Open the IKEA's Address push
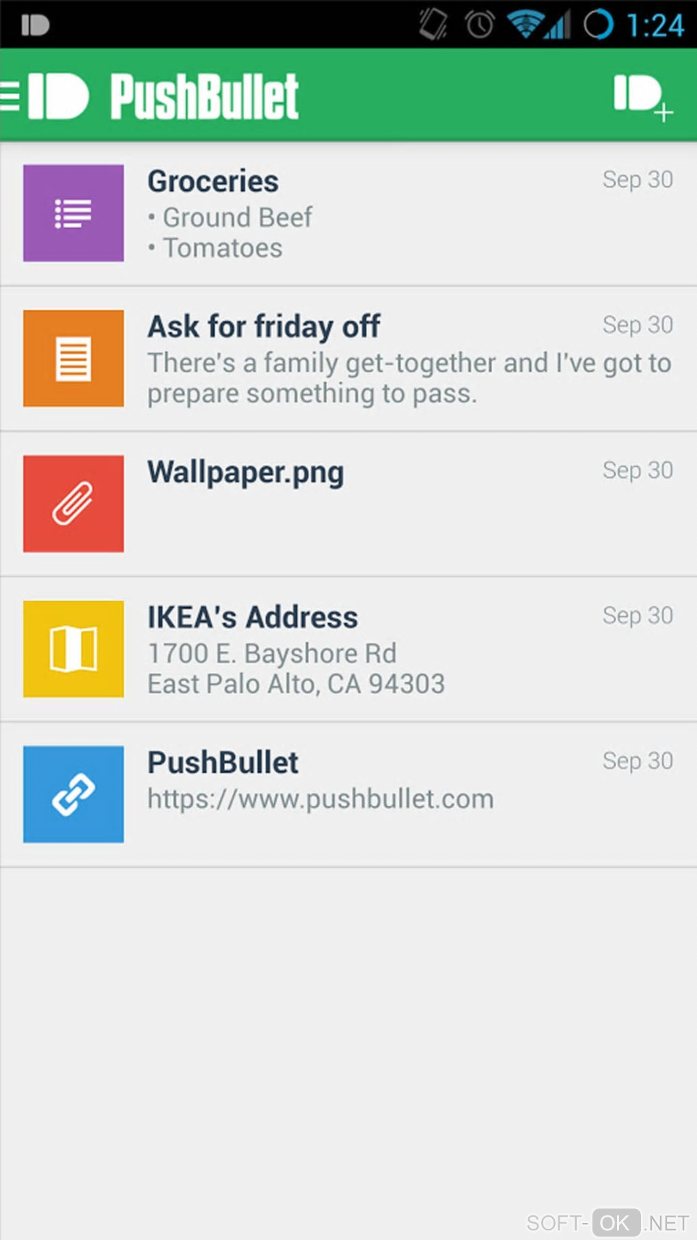Viewport: 697px width, 1240px height. [x=253, y=618]
